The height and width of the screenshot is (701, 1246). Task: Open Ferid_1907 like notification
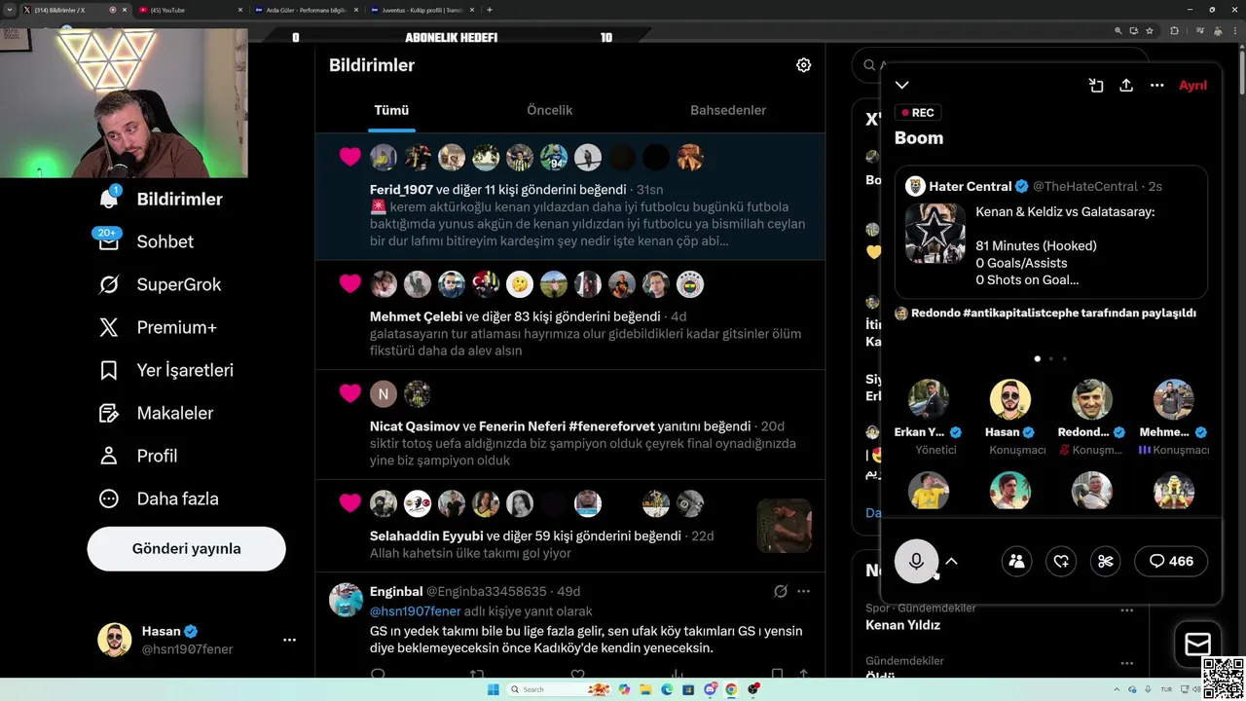click(x=570, y=197)
